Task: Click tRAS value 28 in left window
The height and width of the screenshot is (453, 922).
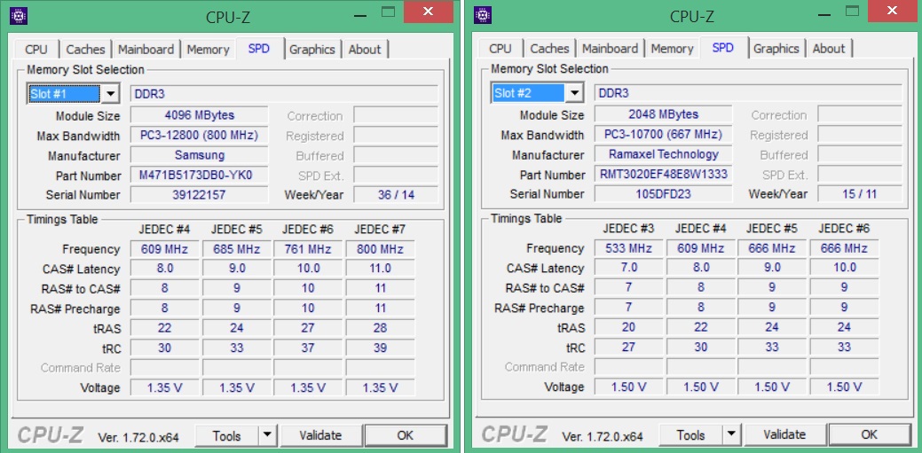Action: (x=381, y=328)
